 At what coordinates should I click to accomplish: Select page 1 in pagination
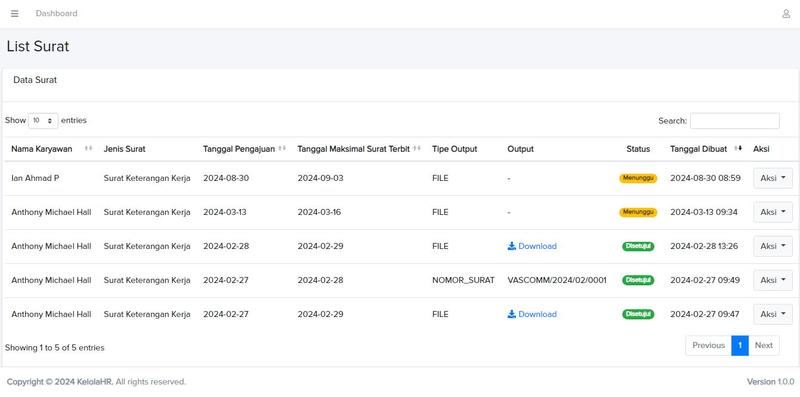(740, 346)
